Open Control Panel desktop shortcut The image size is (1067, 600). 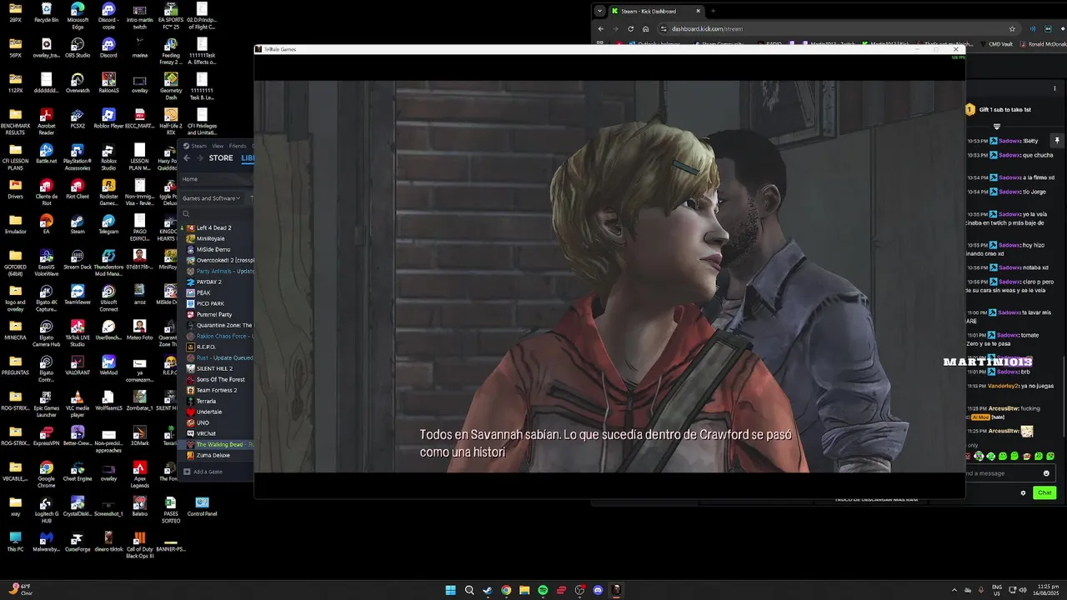pos(202,505)
